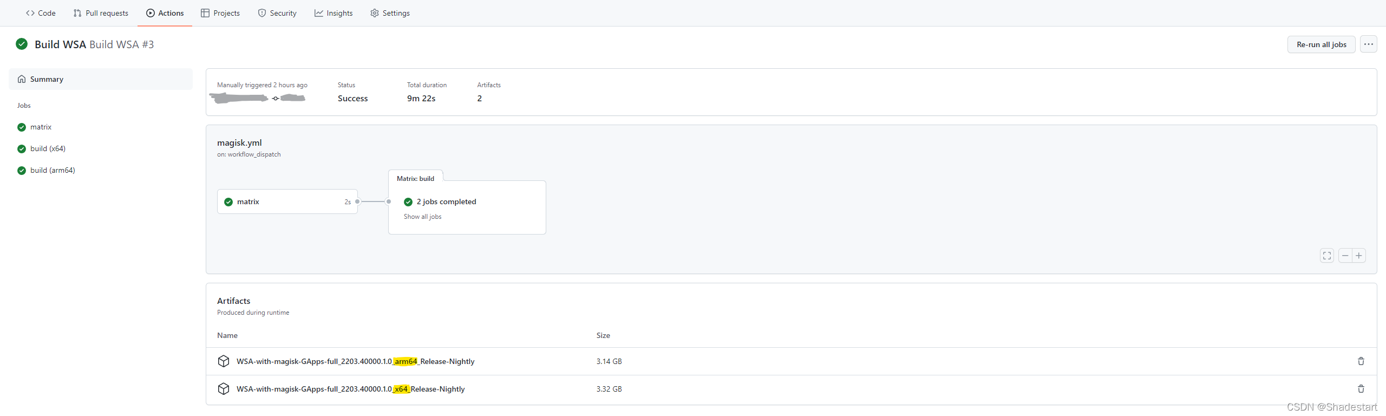This screenshot has width=1386, height=416.
Task: Zoom out the workflow graph
Action: tap(1345, 256)
